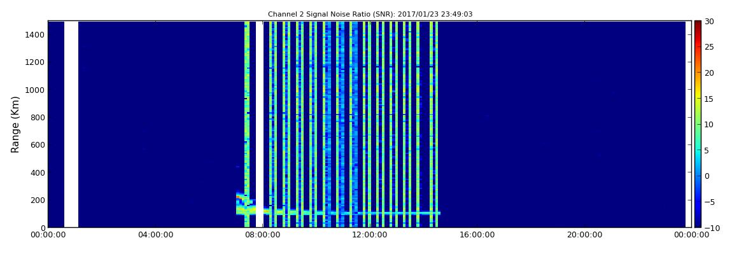Screen dimensions: 732x259
Task: Click the white data gap near 00:00:00
Action: pos(71,124)
